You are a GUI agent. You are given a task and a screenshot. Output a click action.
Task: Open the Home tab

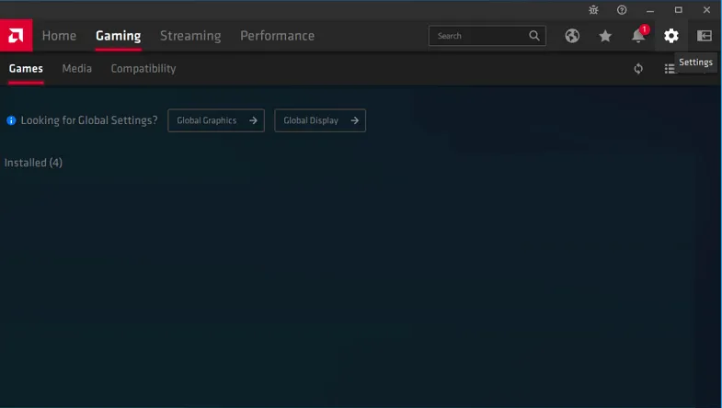[x=59, y=36]
